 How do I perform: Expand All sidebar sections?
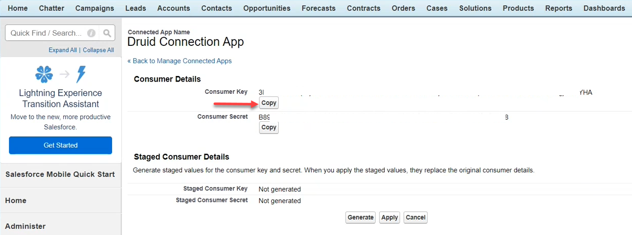click(x=63, y=50)
